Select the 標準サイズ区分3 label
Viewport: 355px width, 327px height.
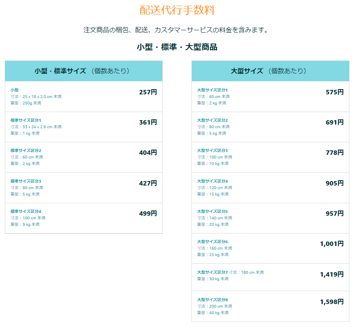pyautogui.click(x=26, y=181)
